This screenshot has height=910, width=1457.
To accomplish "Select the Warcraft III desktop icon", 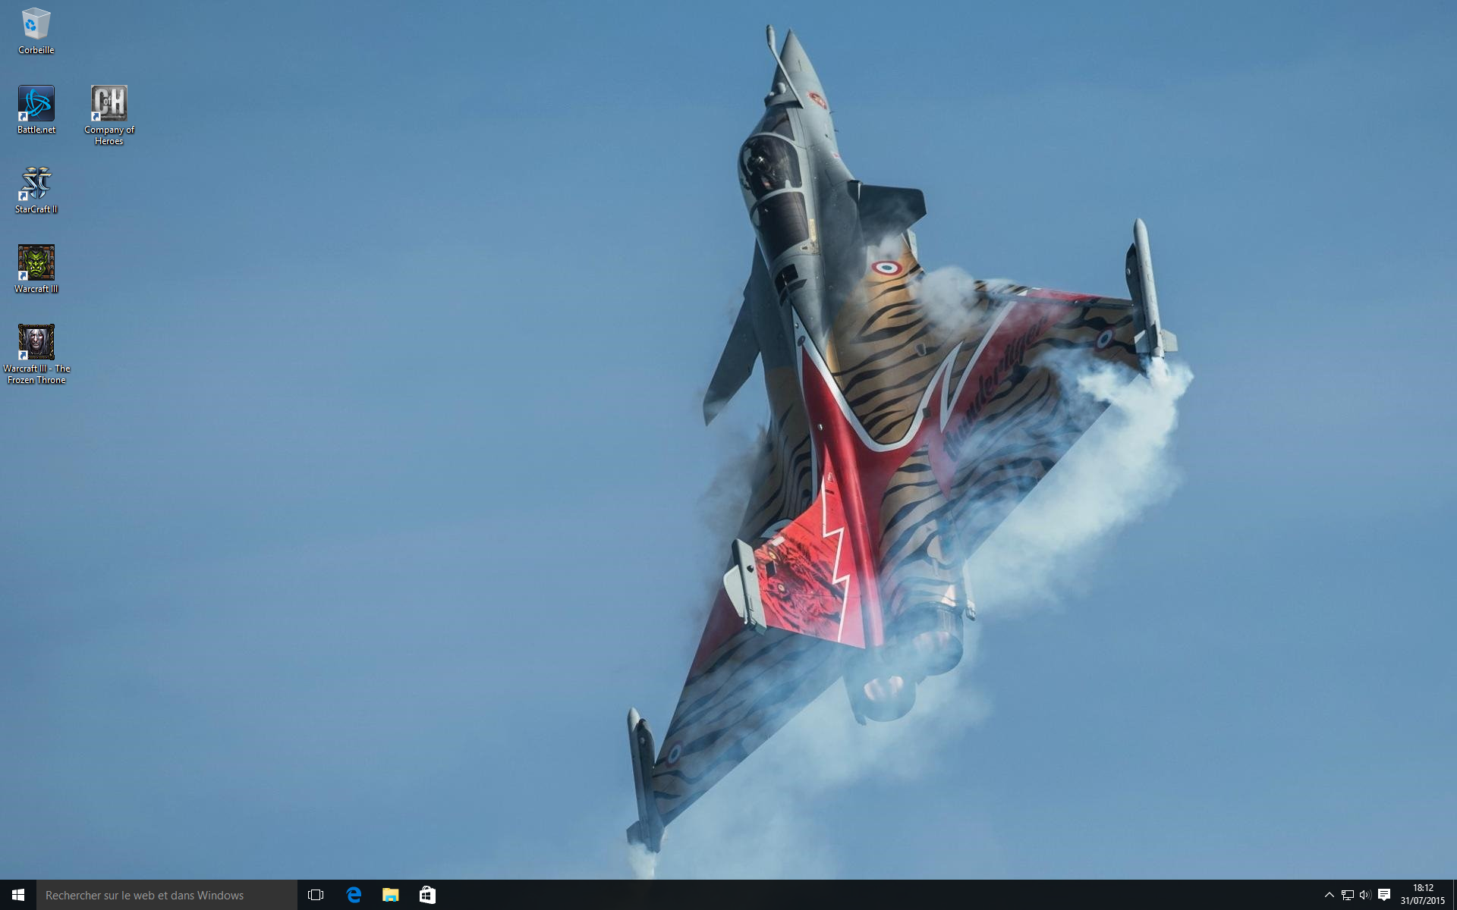I will 36,263.
